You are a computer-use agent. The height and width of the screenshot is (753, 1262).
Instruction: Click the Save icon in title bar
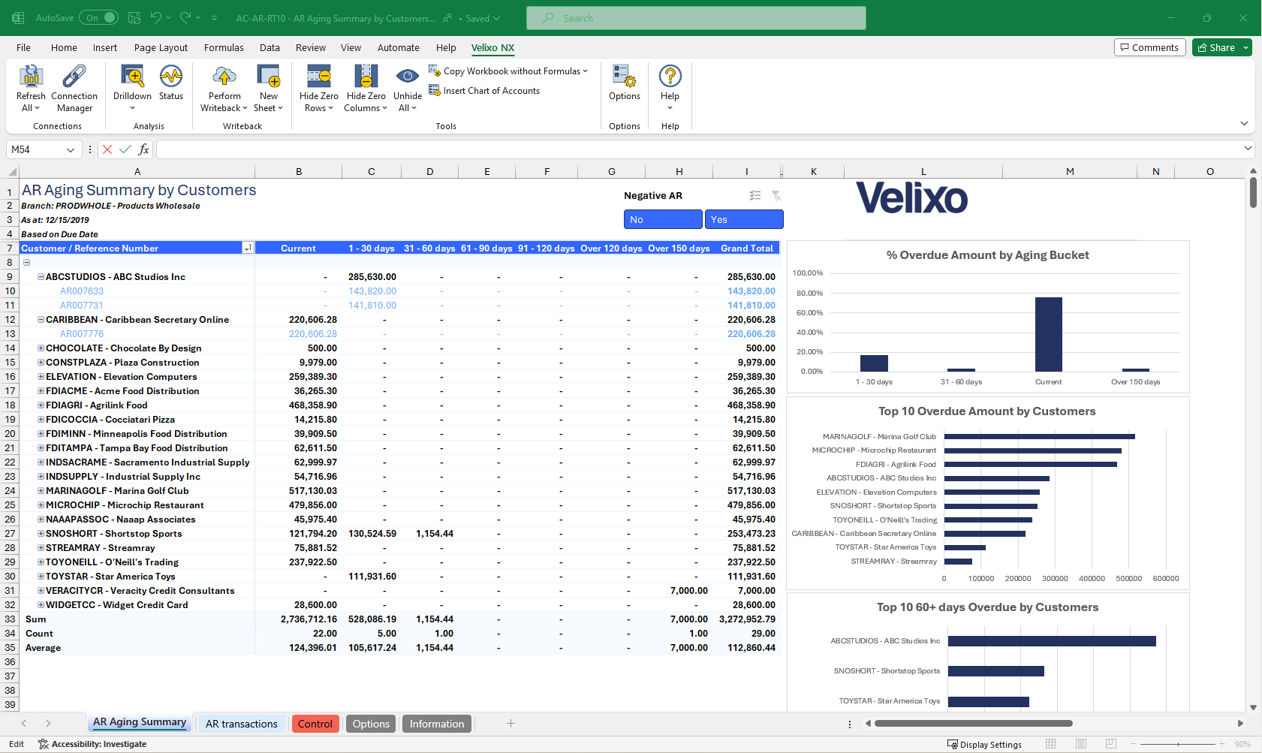point(134,18)
